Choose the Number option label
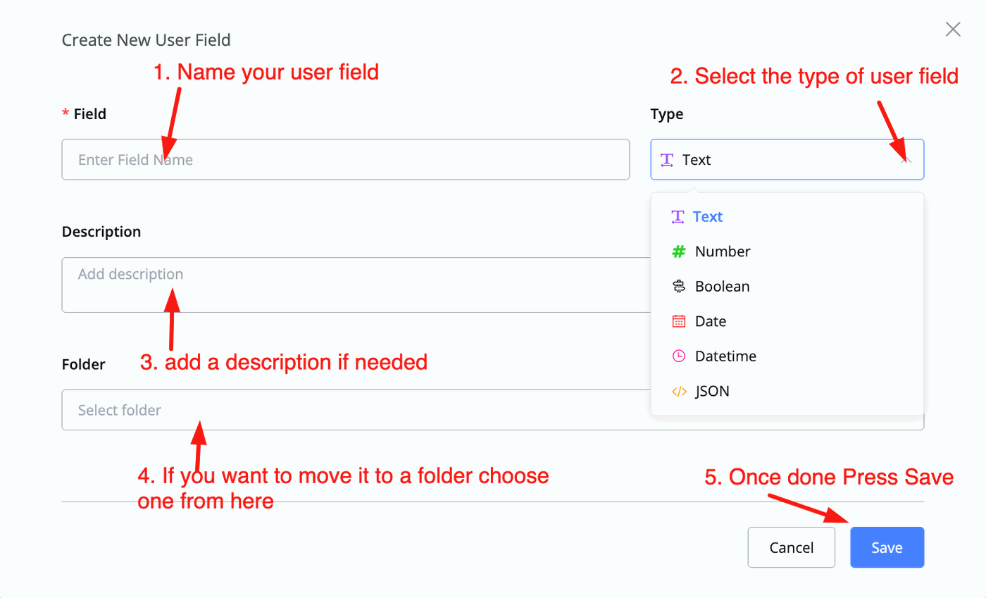The image size is (986, 598). (x=723, y=251)
